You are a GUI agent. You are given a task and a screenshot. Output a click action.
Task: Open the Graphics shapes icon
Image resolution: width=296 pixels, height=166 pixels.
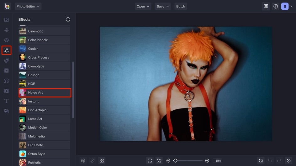(x=6, y=81)
